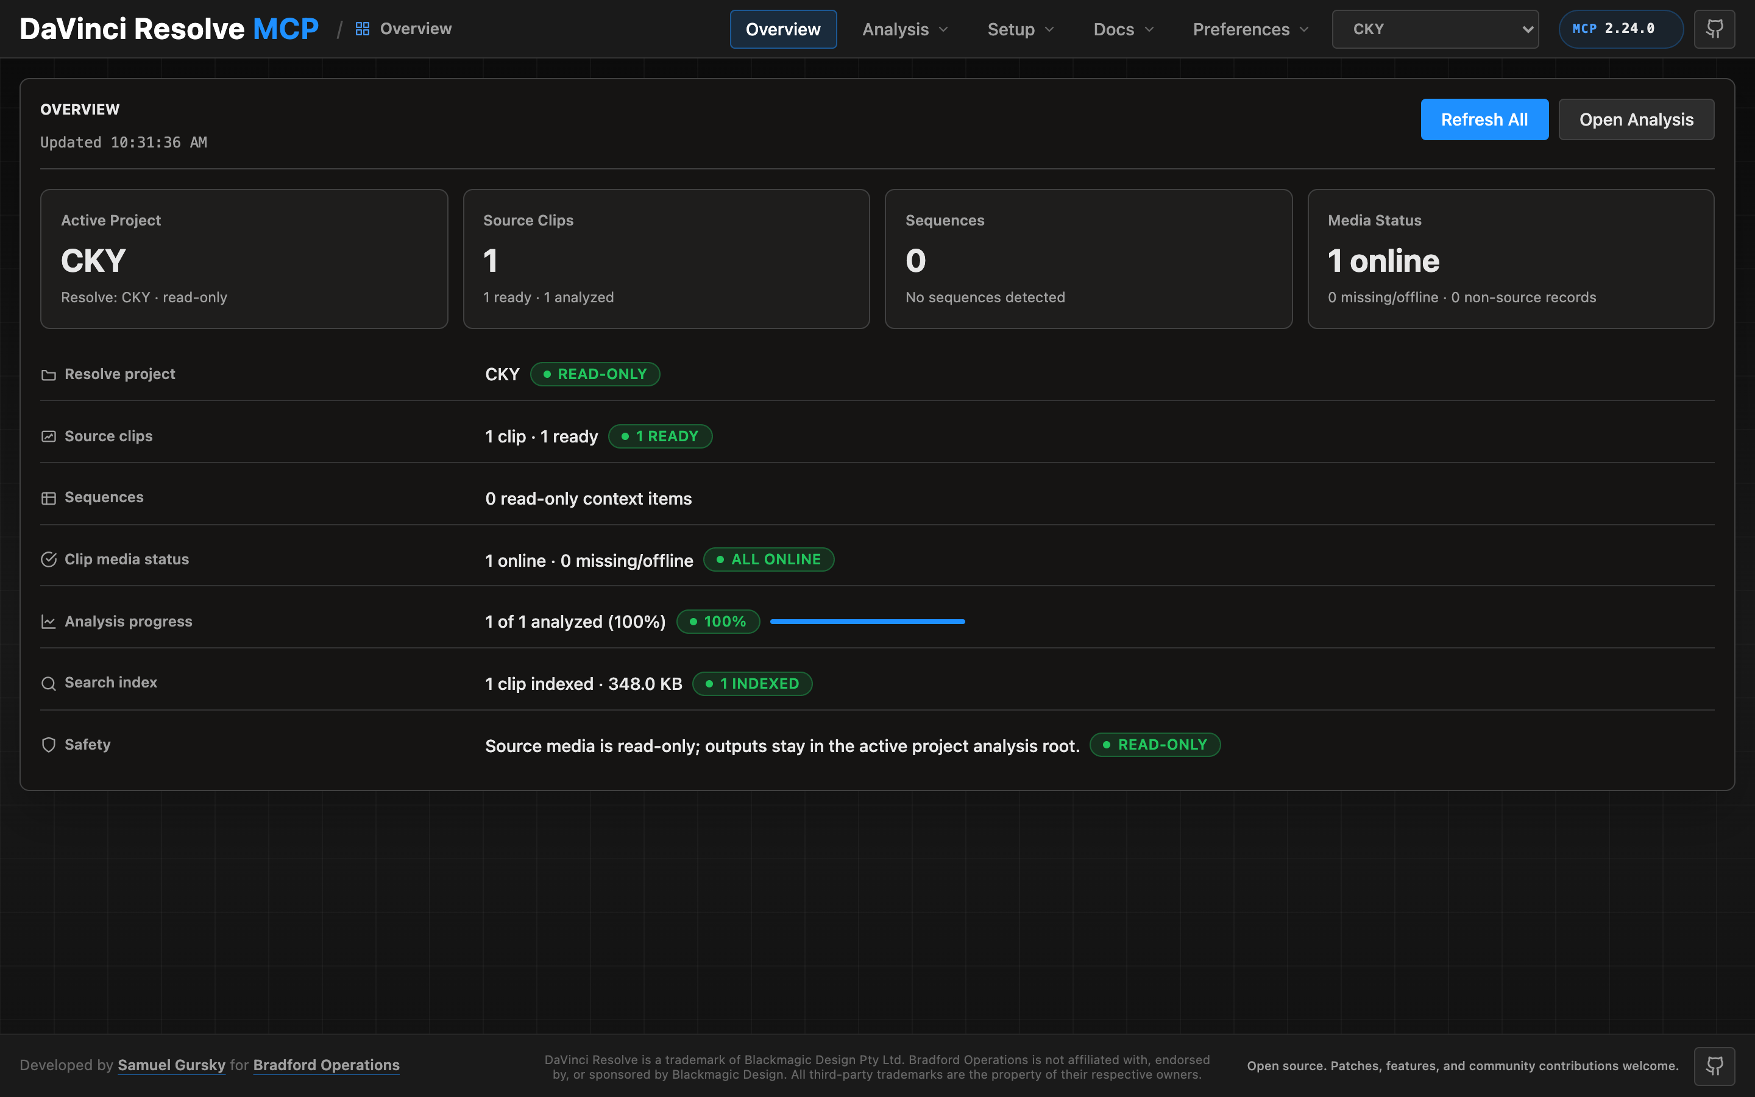Click the shield icon next to Safety
1755x1097 pixels.
point(49,745)
